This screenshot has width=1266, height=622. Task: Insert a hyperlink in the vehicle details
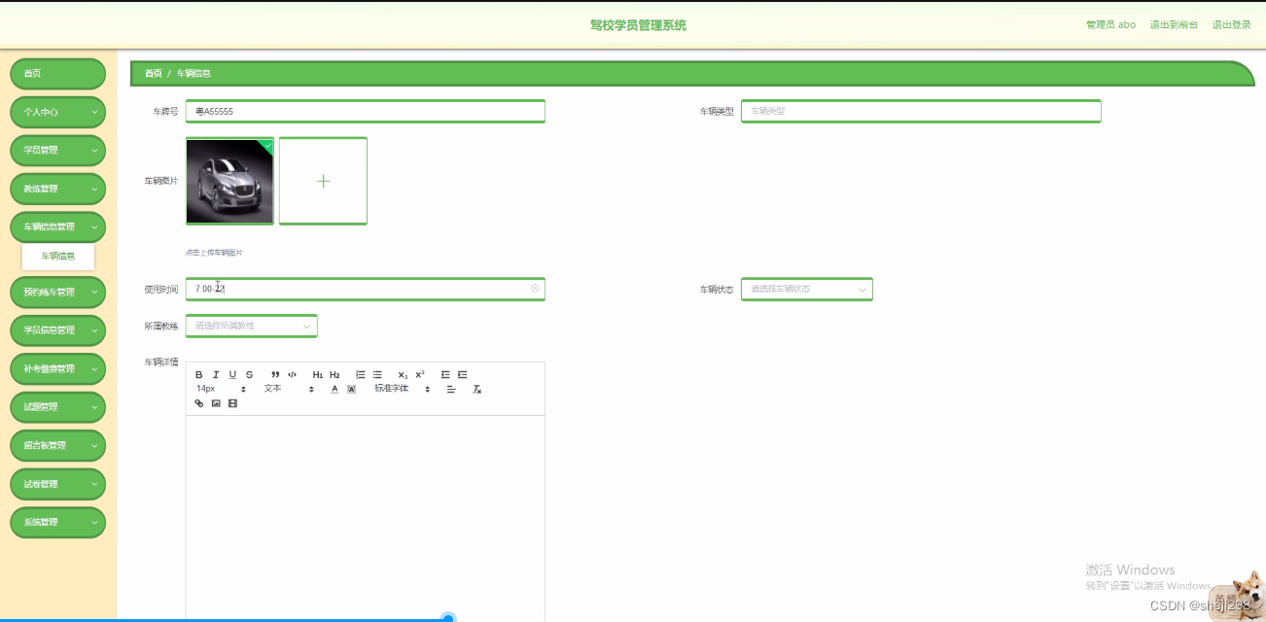click(198, 402)
